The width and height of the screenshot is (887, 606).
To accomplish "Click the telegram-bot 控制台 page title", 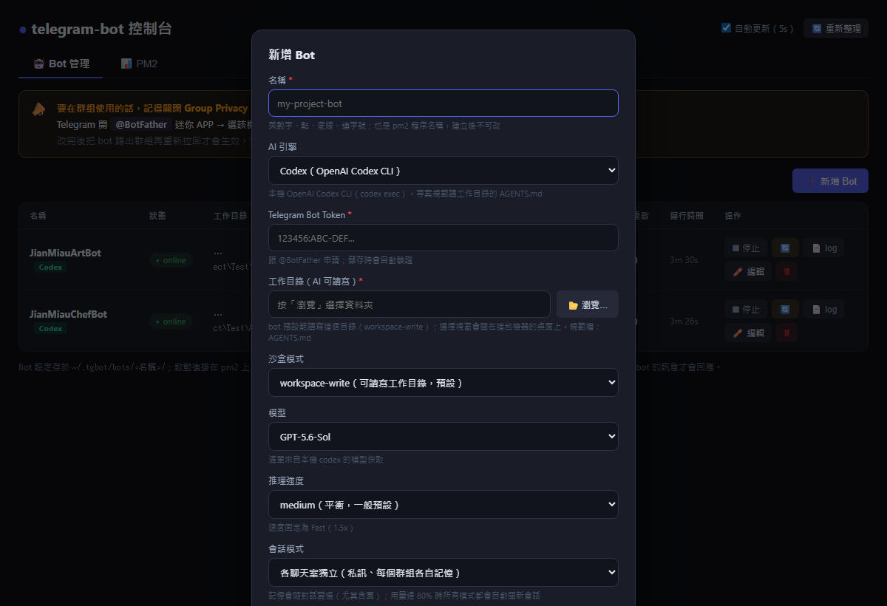I will pos(102,29).
